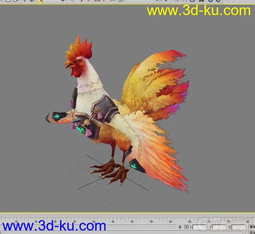Jump to frame 75 on the timeline
The image size is (255, 234).
(228, 222)
